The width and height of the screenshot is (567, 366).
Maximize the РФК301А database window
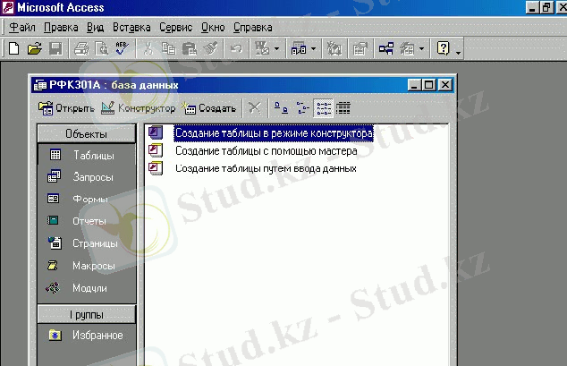[429, 85]
